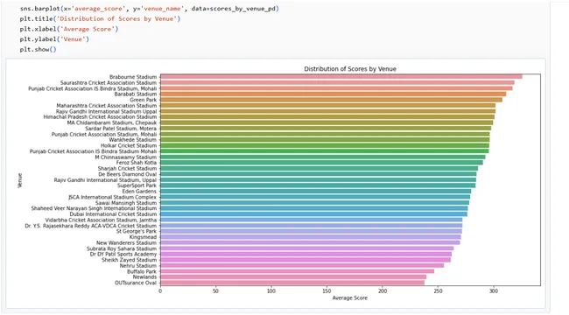This screenshot has height=315, width=569.
Task: Select the 'Holkar Cricket Stadium' label
Action: point(129,145)
